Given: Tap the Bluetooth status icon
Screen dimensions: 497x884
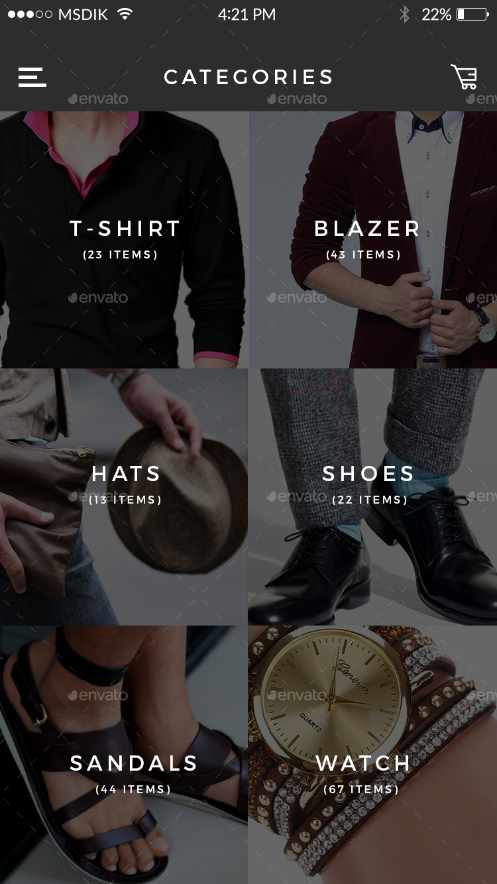Looking at the screenshot, I should [404, 15].
